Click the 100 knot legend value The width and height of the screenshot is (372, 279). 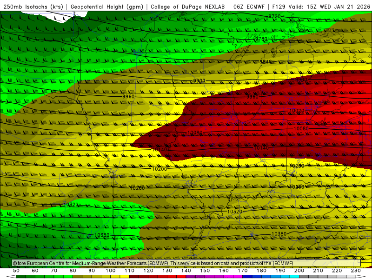pyautogui.click(x=111, y=271)
